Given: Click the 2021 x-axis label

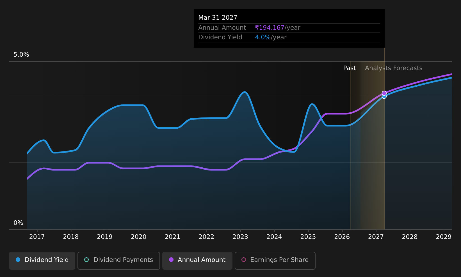Looking at the screenshot, I should pos(173,237).
